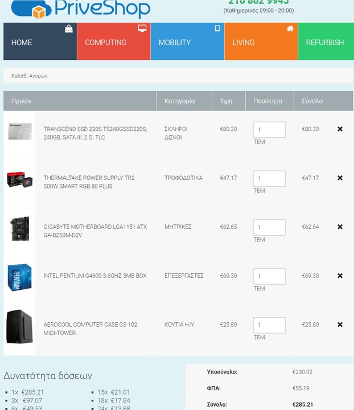Click the 18x €17.84 installment option

pyautogui.click(x=114, y=400)
